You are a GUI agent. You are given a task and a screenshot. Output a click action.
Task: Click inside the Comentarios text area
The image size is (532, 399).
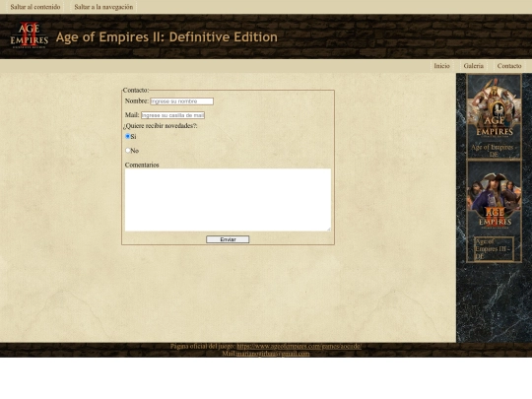[228, 200]
